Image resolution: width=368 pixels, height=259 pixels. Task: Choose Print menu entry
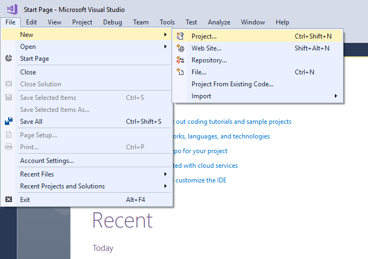point(86,147)
